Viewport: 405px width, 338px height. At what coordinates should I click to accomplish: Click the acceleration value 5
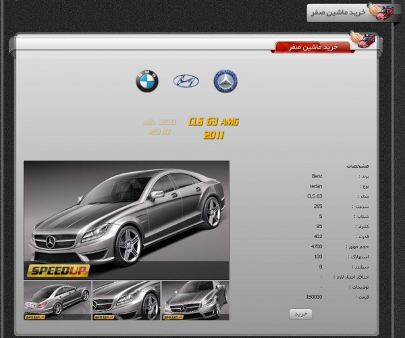(321, 217)
